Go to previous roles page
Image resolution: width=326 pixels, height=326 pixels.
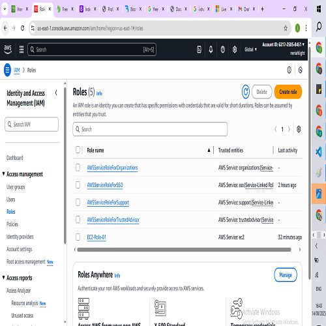point(275,129)
